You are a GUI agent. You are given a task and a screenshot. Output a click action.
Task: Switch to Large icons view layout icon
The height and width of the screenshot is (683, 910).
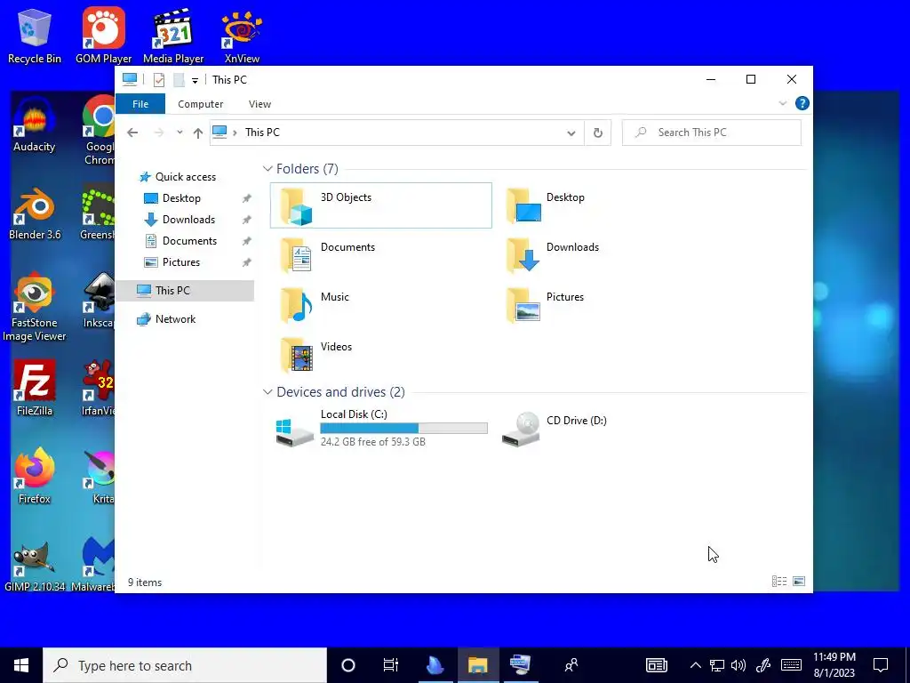(799, 582)
